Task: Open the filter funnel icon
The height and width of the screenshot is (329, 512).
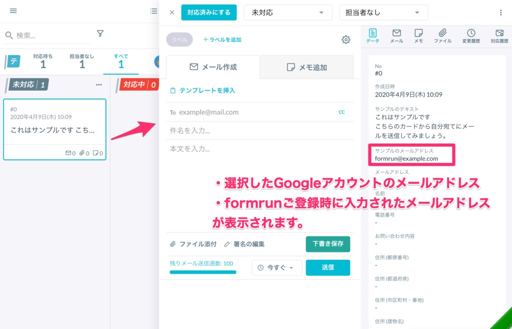Action: (100, 34)
